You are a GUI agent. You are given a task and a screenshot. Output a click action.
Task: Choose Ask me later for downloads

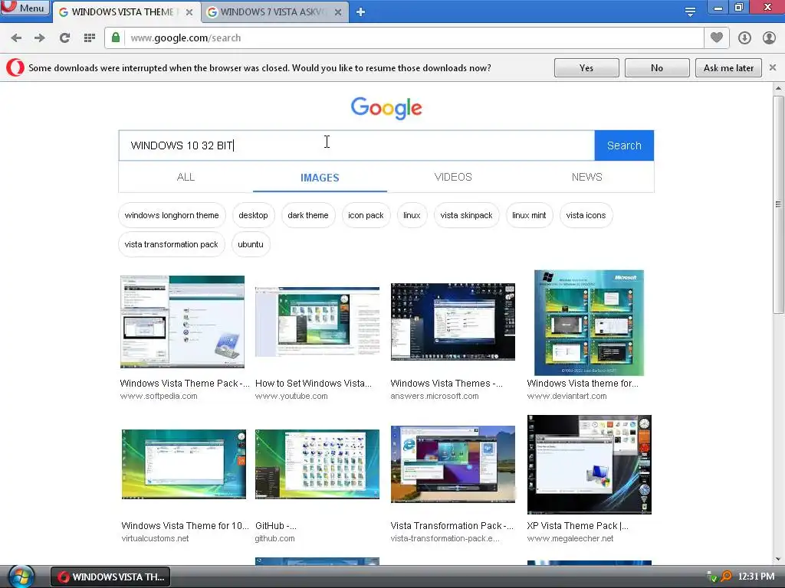click(x=728, y=67)
